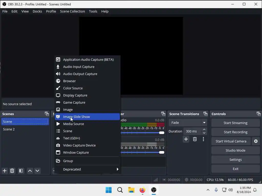The width and height of the screenshot is (262, 196).
Task: Click transition Duration 300 ms field
Action: [x=192, y=131]
